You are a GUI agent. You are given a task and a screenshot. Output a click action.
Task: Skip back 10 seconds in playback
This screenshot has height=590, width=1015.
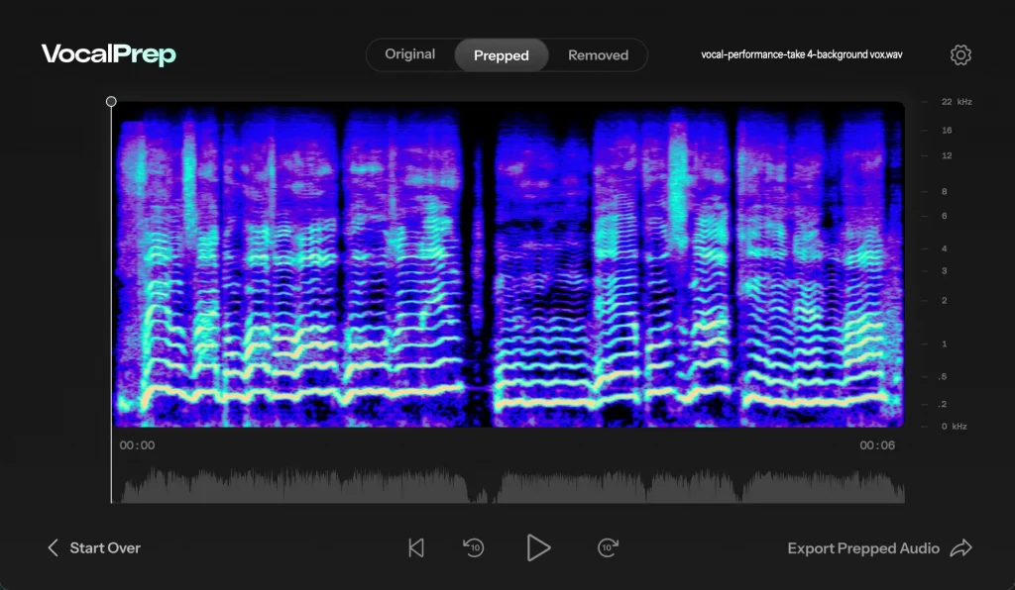pyautogui.click(x=473, y=547)
